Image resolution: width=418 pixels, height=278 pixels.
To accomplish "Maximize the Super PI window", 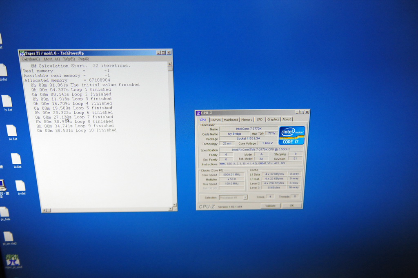I will point(164,53).
